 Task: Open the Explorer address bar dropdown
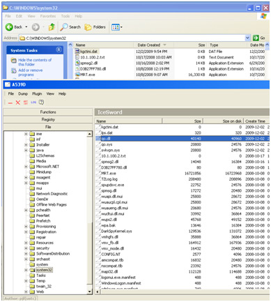247,38
